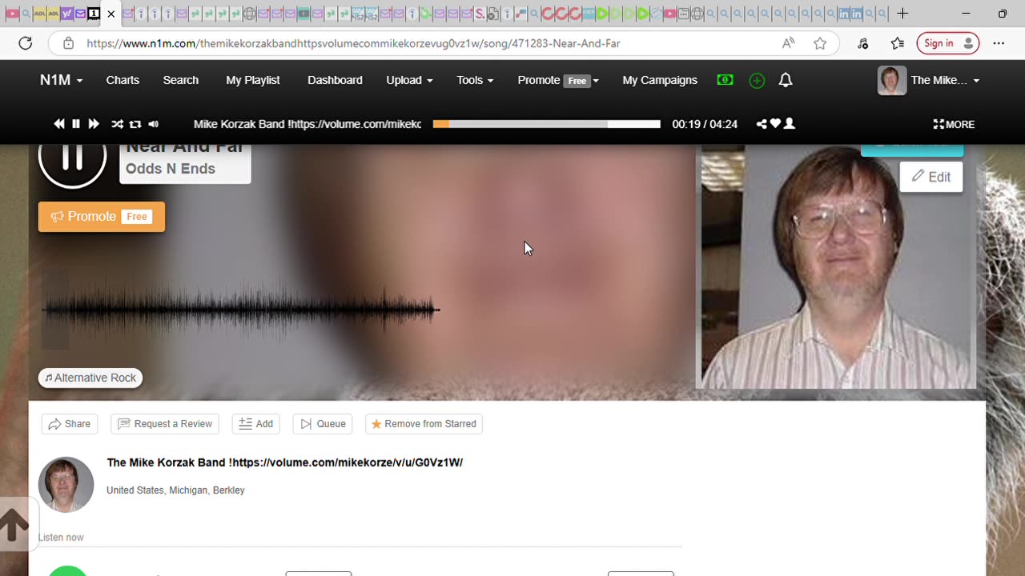
Task: Click the Alternative Rock genre tag
Action: coord(90,378)
